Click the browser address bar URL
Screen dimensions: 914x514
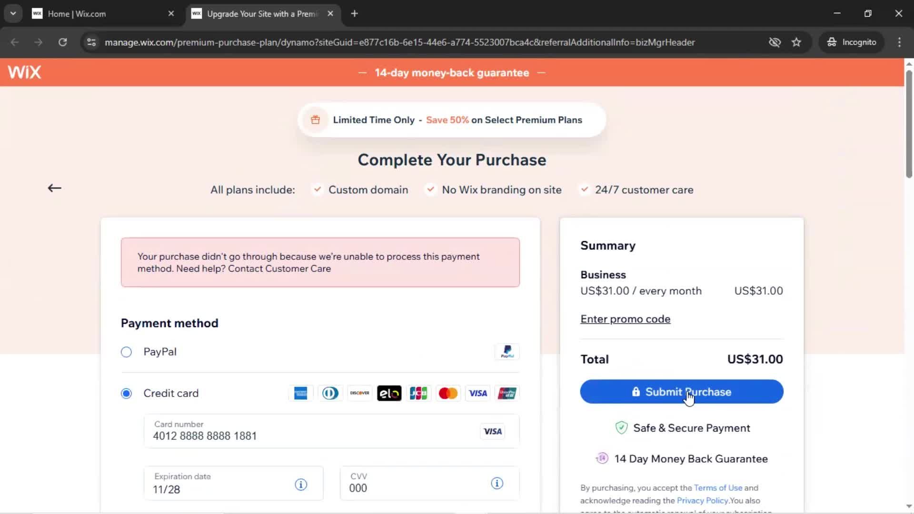(x=400, y=42)
